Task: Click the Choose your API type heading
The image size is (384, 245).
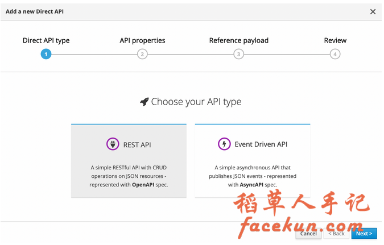Action: 196,102
